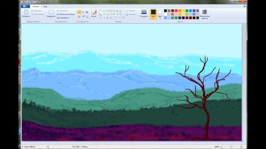The width and height of the screenshot is (266, 149).
Task: Open the Fill (Заливка) dropdown
Action: tap(131, 14)
